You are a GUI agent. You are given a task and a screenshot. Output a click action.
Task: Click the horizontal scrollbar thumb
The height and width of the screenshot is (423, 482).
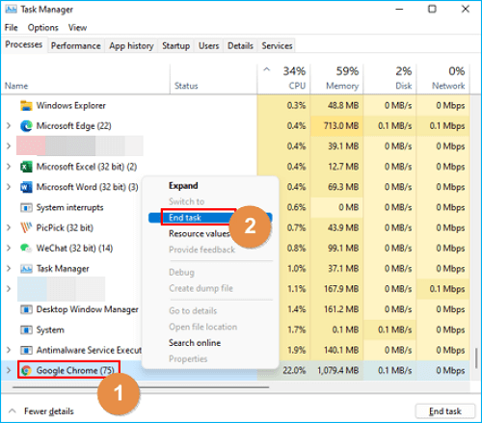tap(141, 387)
